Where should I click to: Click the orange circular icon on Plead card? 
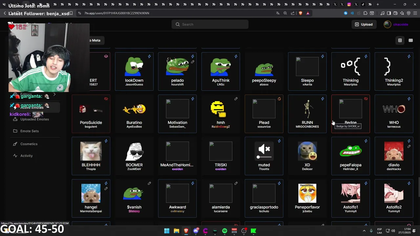[279, 99]
